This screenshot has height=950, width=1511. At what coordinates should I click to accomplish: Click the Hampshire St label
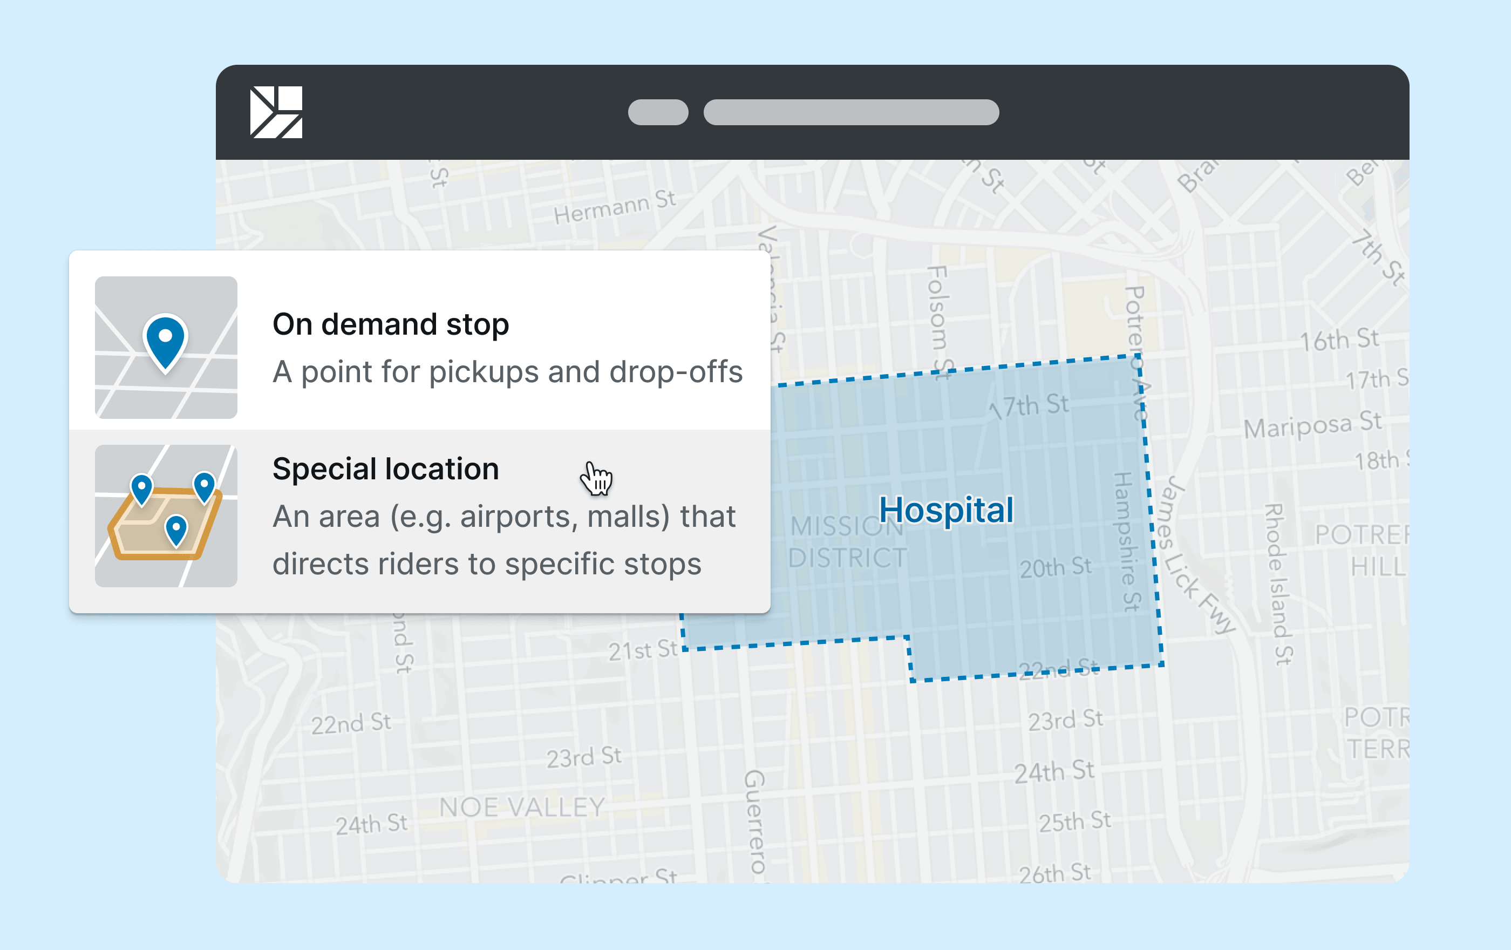1127,541
